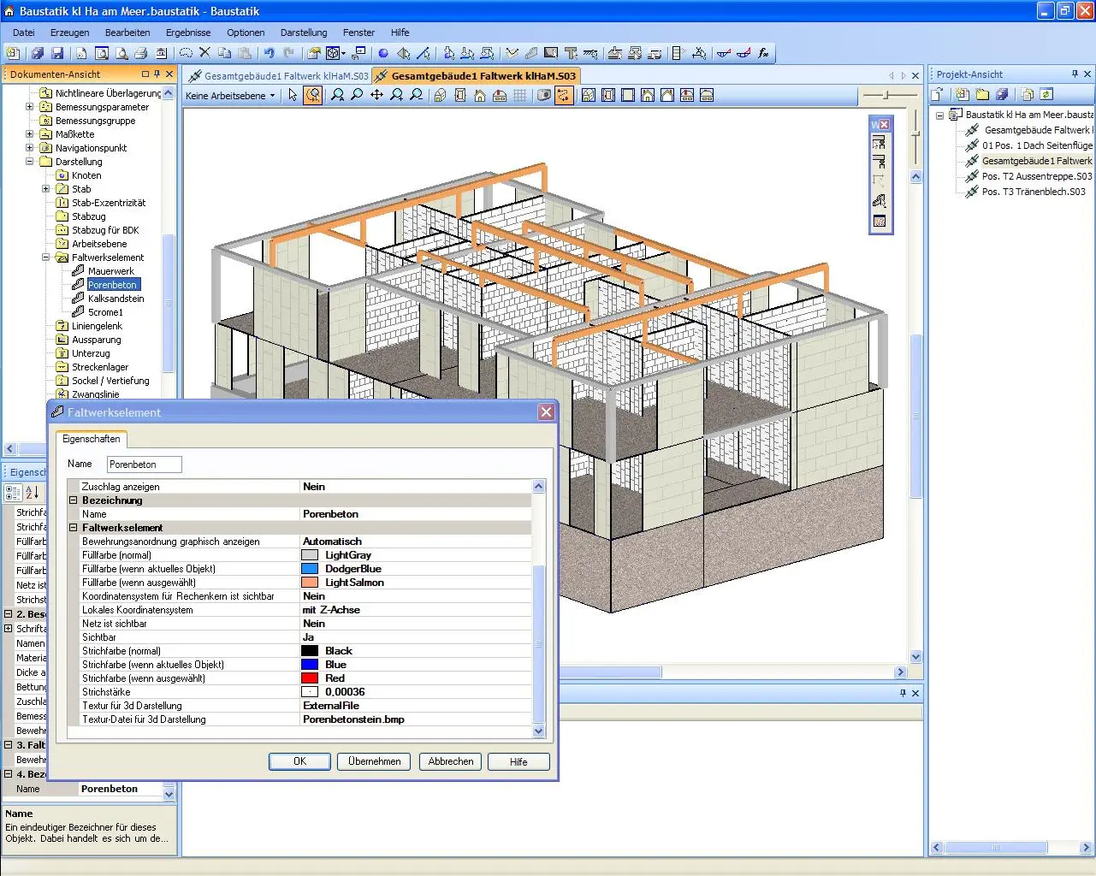Screen dimensions: 1096x876
Task: Expand the Bemessungsparameter tree node
Action: (29, 107)
